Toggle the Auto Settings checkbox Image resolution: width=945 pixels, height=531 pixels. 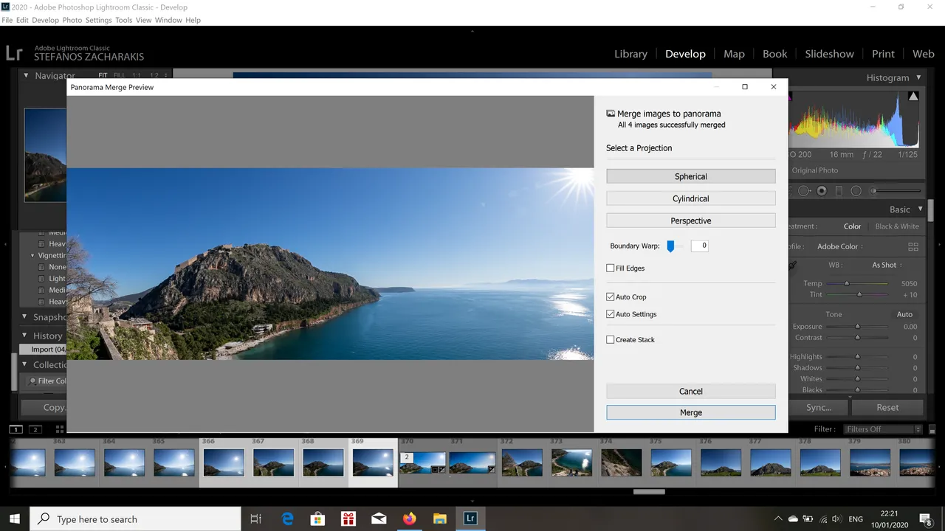click(x=611, y=314)
